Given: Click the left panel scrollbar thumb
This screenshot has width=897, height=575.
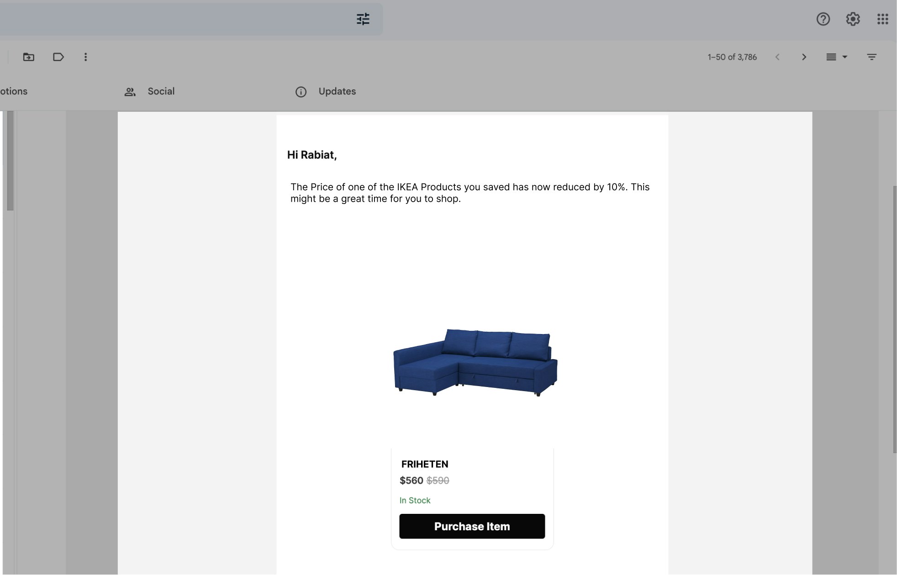Looking at the screenshot, I should coord(10,161).
